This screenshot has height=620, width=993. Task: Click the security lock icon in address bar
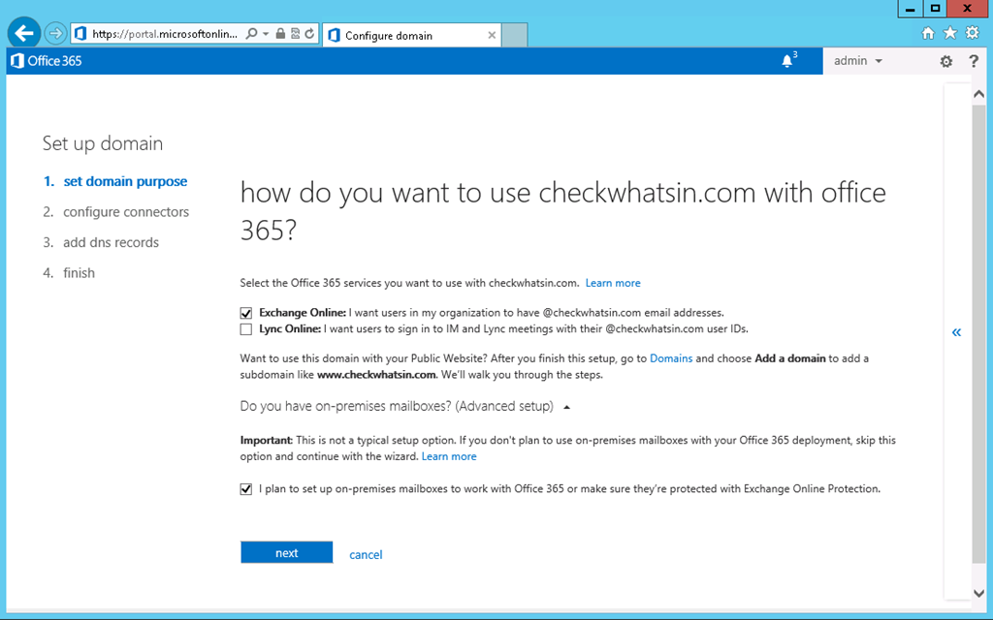coord(280,34)
